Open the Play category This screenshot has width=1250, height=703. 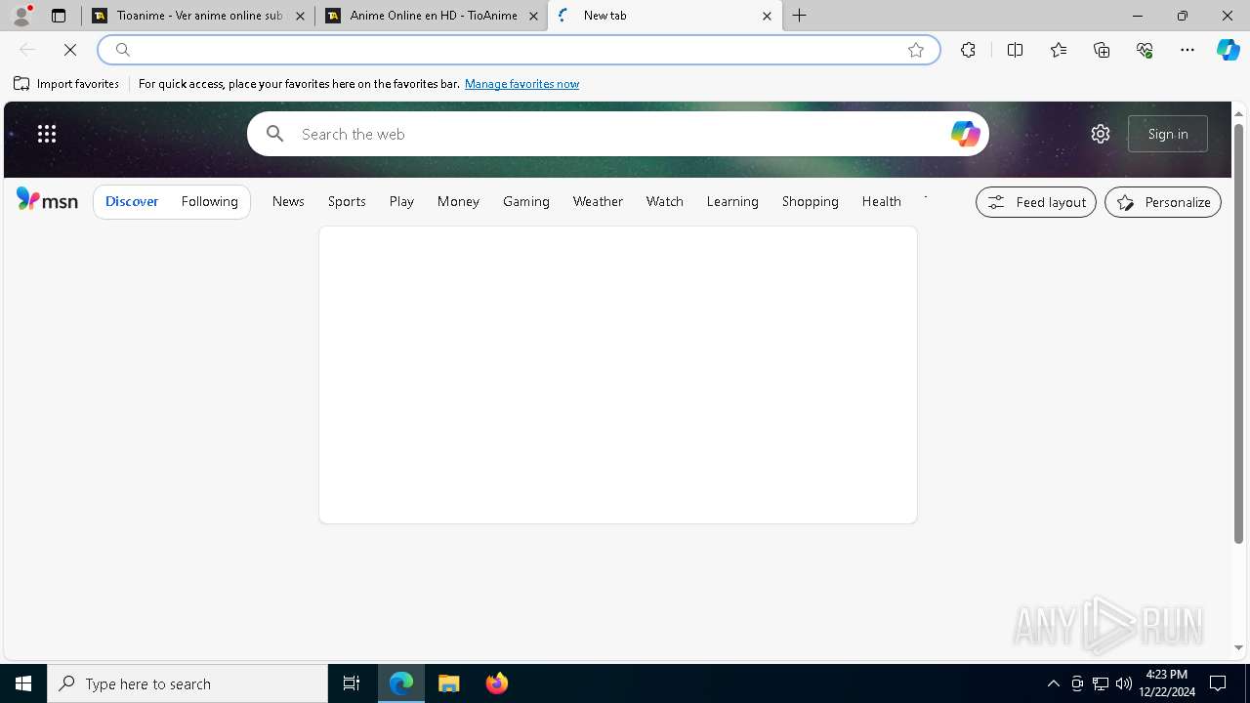(x=401, y=201)
